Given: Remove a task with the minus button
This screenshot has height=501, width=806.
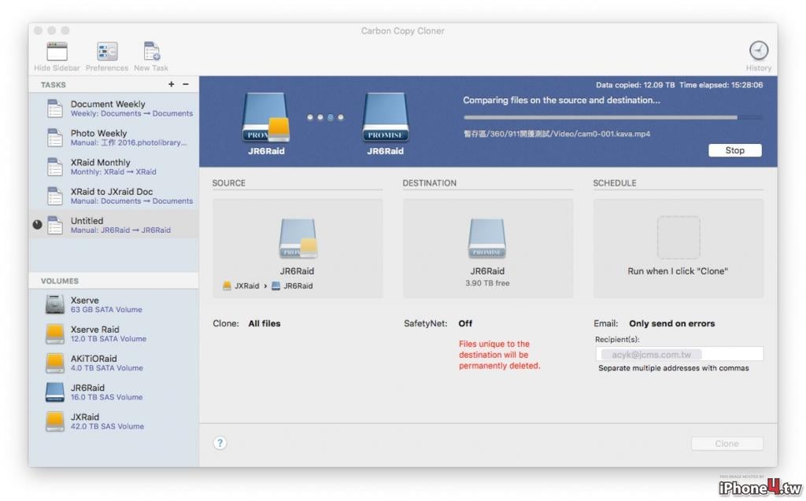Looking at the screenshot, I should [186, 84].
